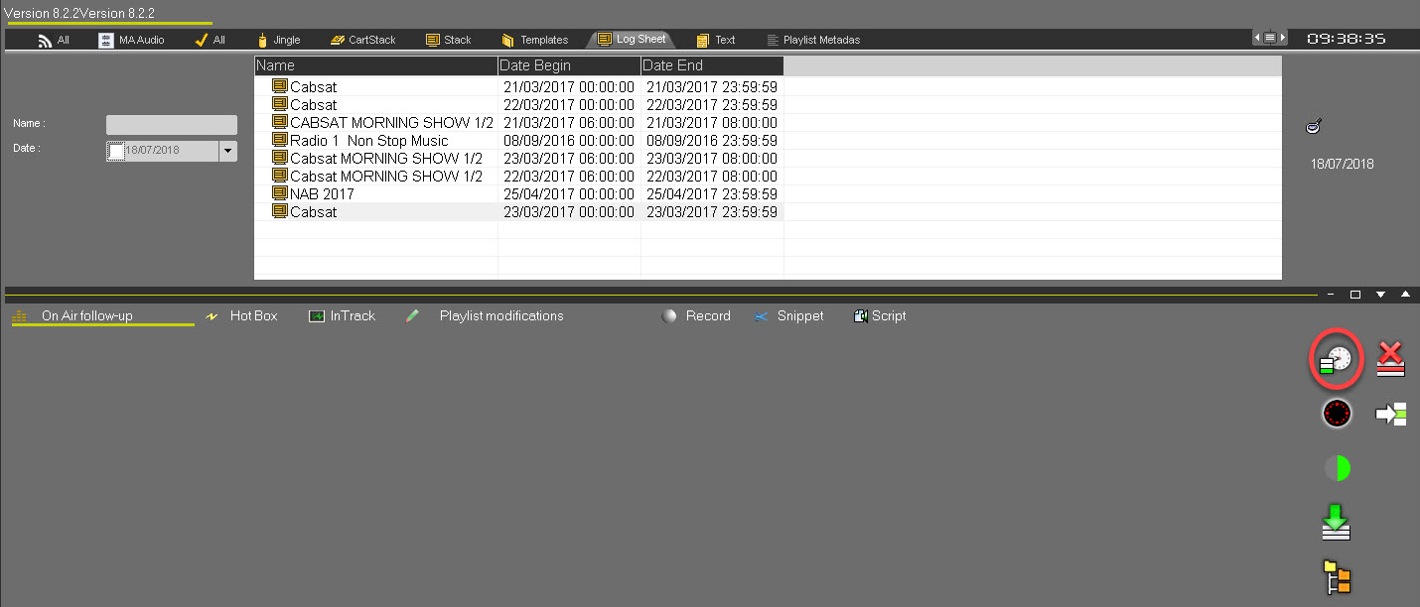This screenshot has width=1420, height=607.
Task: Collapse panel using the down triangle
Action: tap(1380, 295)
